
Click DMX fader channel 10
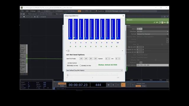click(x=118, y=29)
